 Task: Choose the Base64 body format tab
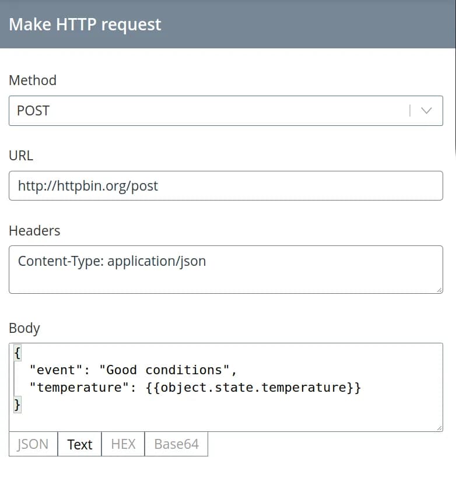tap(176, 444)
